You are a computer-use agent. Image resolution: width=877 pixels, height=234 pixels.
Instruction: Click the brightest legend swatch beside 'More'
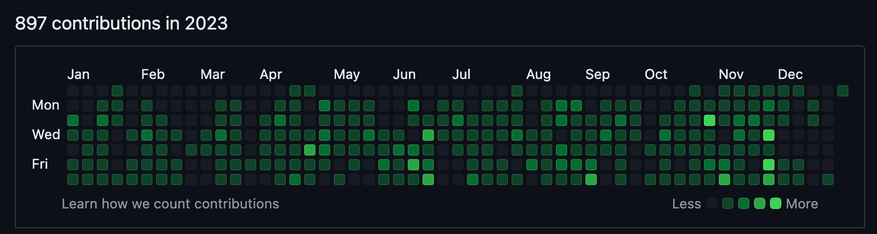[776, 204]
